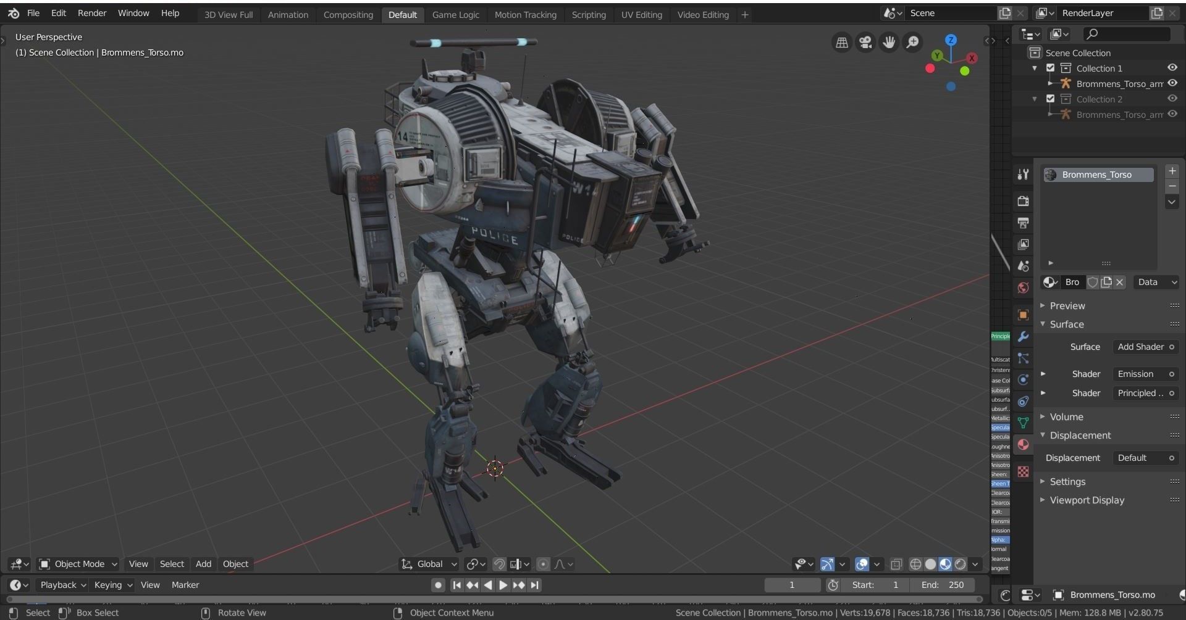
Task: Open the Object Data (mesh) properties tab
Action: tap(1023, 423)
